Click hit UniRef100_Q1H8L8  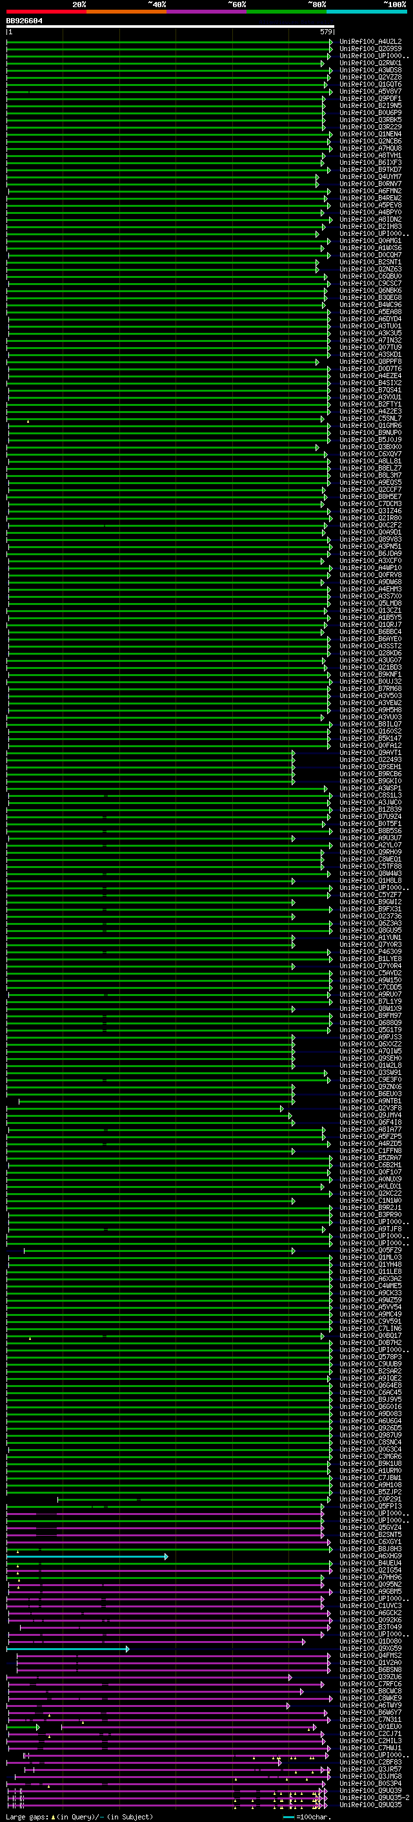pos(370,880)
